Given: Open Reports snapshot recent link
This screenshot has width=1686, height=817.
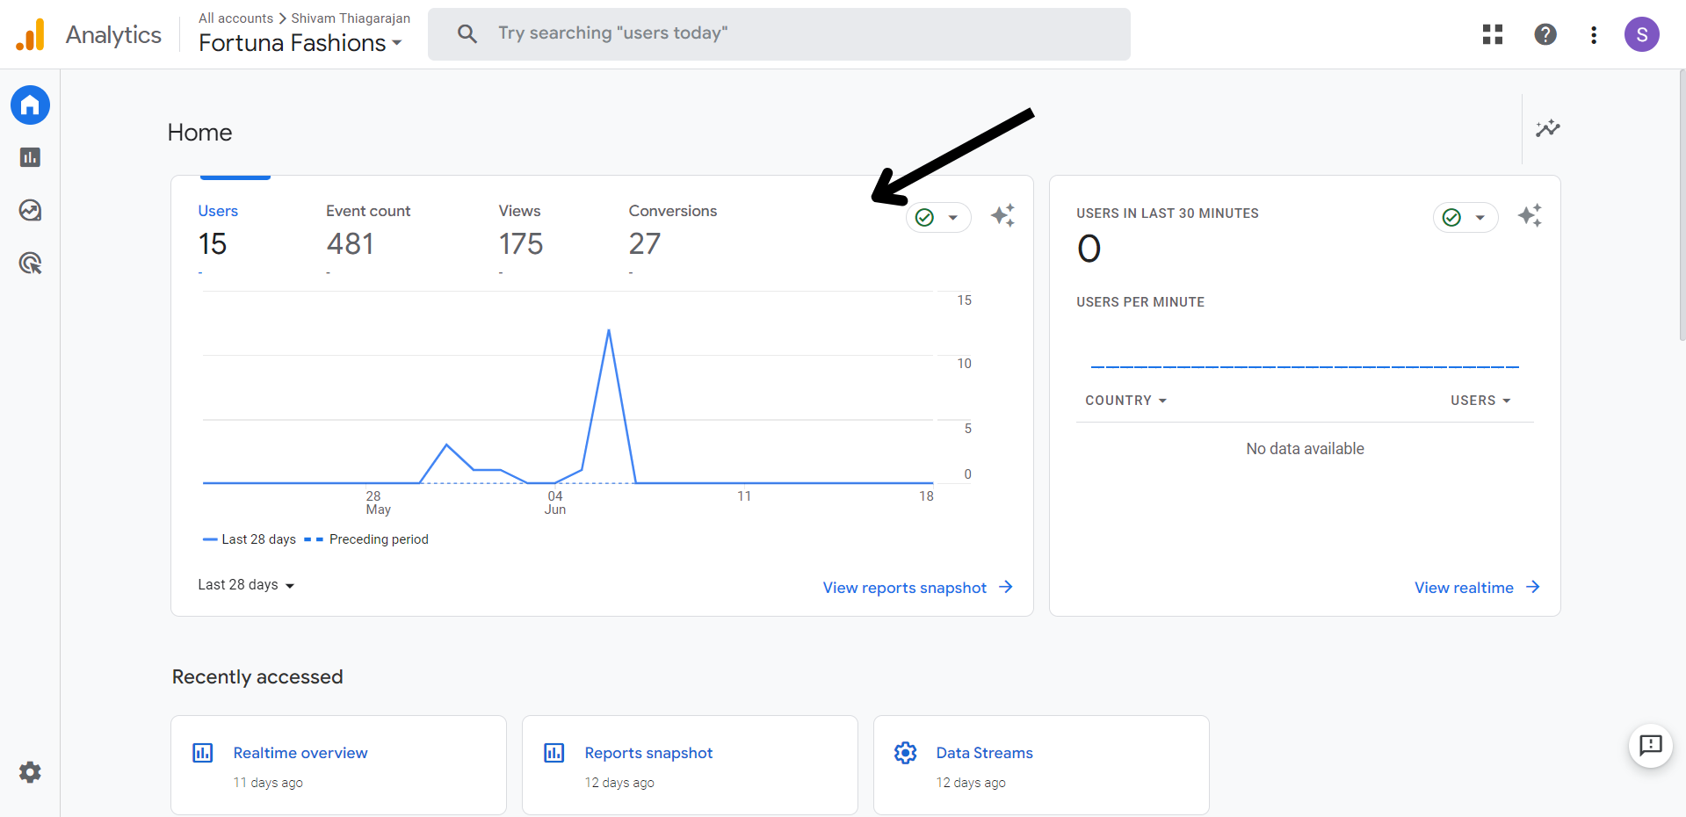Looking at the screenshot, I should (x=648, y=753).
